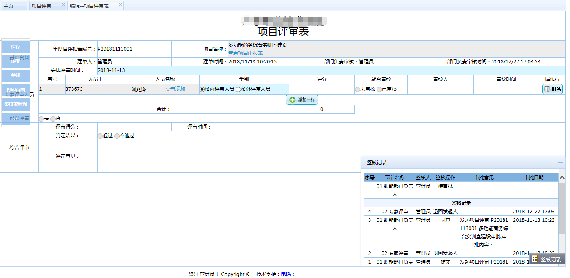Click the 签核操作 column header

pos(445,178)
